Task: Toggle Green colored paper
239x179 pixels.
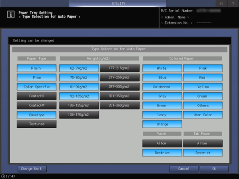Action: click(x=162, y=106)
